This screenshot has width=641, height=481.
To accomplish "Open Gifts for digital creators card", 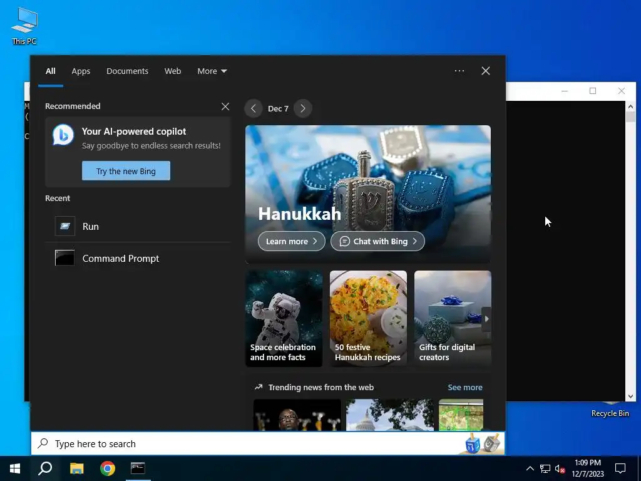I will coord(453,319).
